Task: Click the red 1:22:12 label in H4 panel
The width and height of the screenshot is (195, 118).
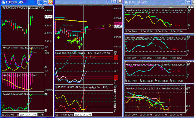Action: point(176,71)
